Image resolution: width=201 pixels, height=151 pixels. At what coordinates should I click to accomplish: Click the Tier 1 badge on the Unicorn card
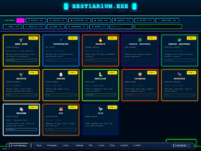(33, 107)
